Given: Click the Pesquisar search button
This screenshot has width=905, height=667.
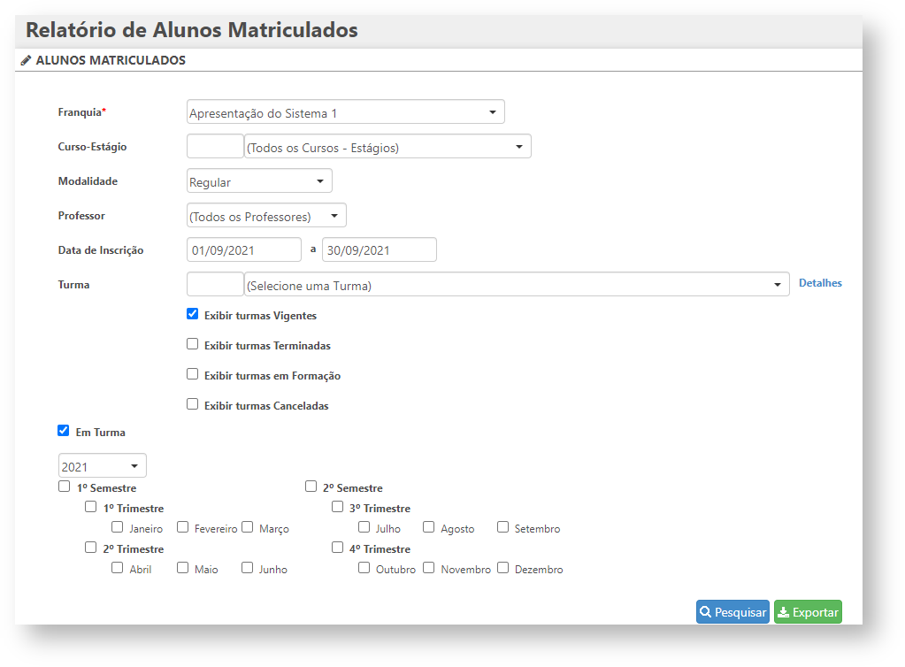Looking at the screenshot, I should pyautogui.click(x=732, y=612).
